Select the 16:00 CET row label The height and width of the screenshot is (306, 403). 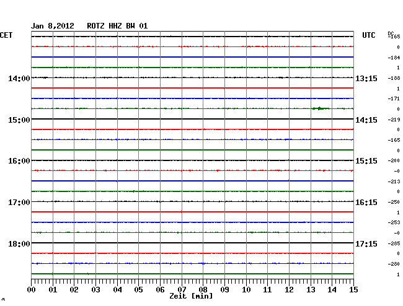click(x=19, y=161)
